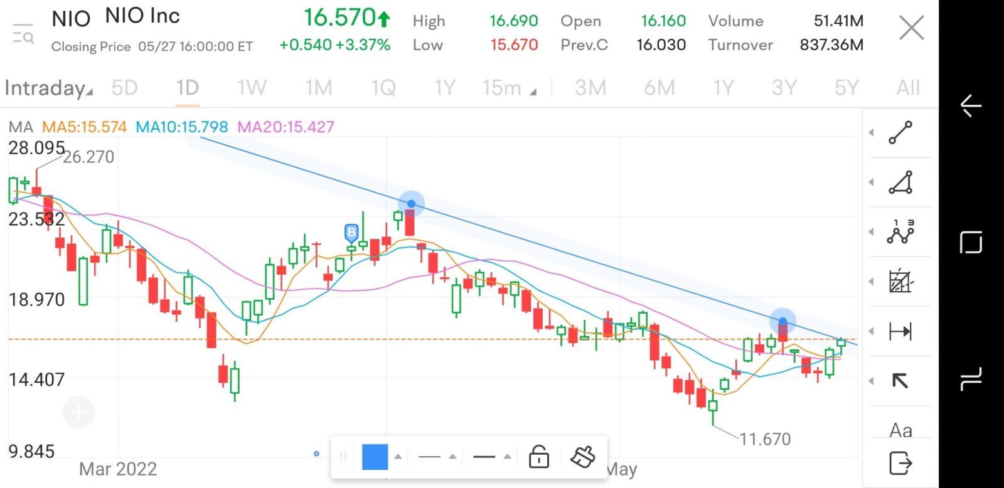Screen dimensions: 1004x488
Task: Grab the drawing toolbar drag handle
Action: point(343,457)
